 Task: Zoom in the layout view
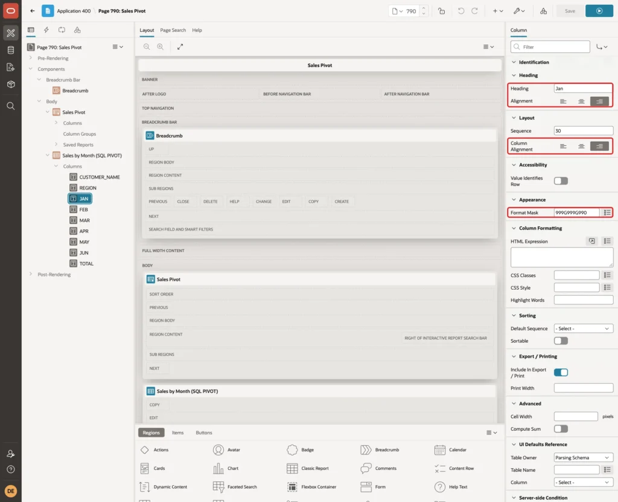[x=161, y=46]
